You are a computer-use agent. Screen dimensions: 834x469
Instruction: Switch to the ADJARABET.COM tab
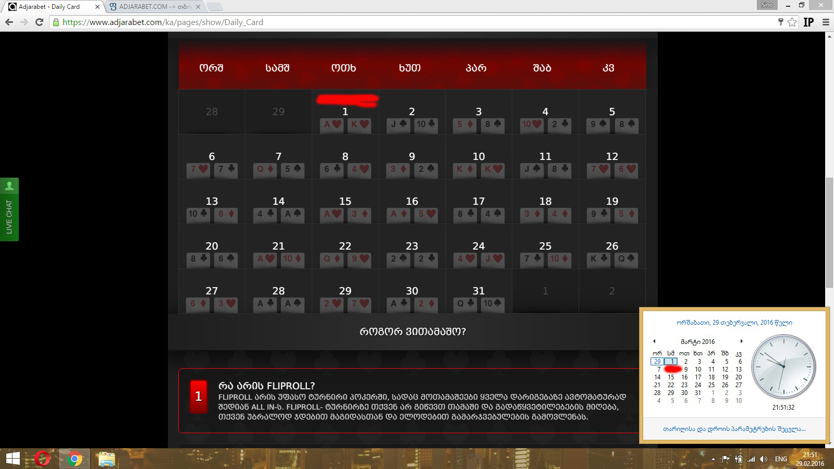pyautogui.click(x=155, y=7)
